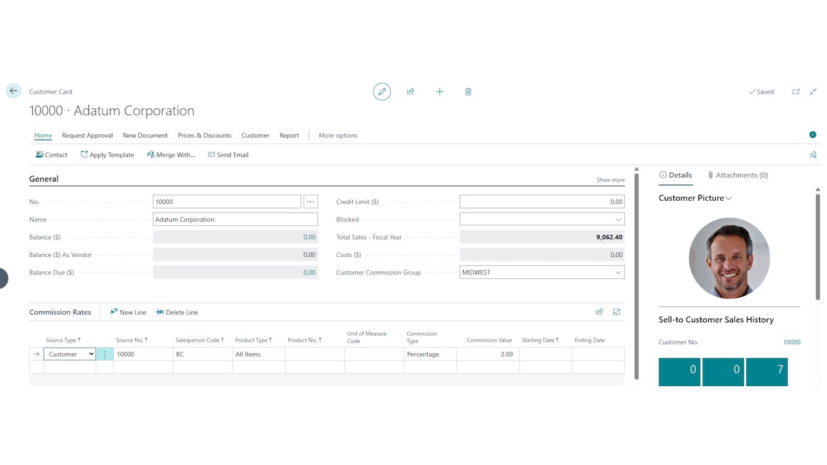
Task: Open No. field assist-edit ellipsis
Action: 311,201
